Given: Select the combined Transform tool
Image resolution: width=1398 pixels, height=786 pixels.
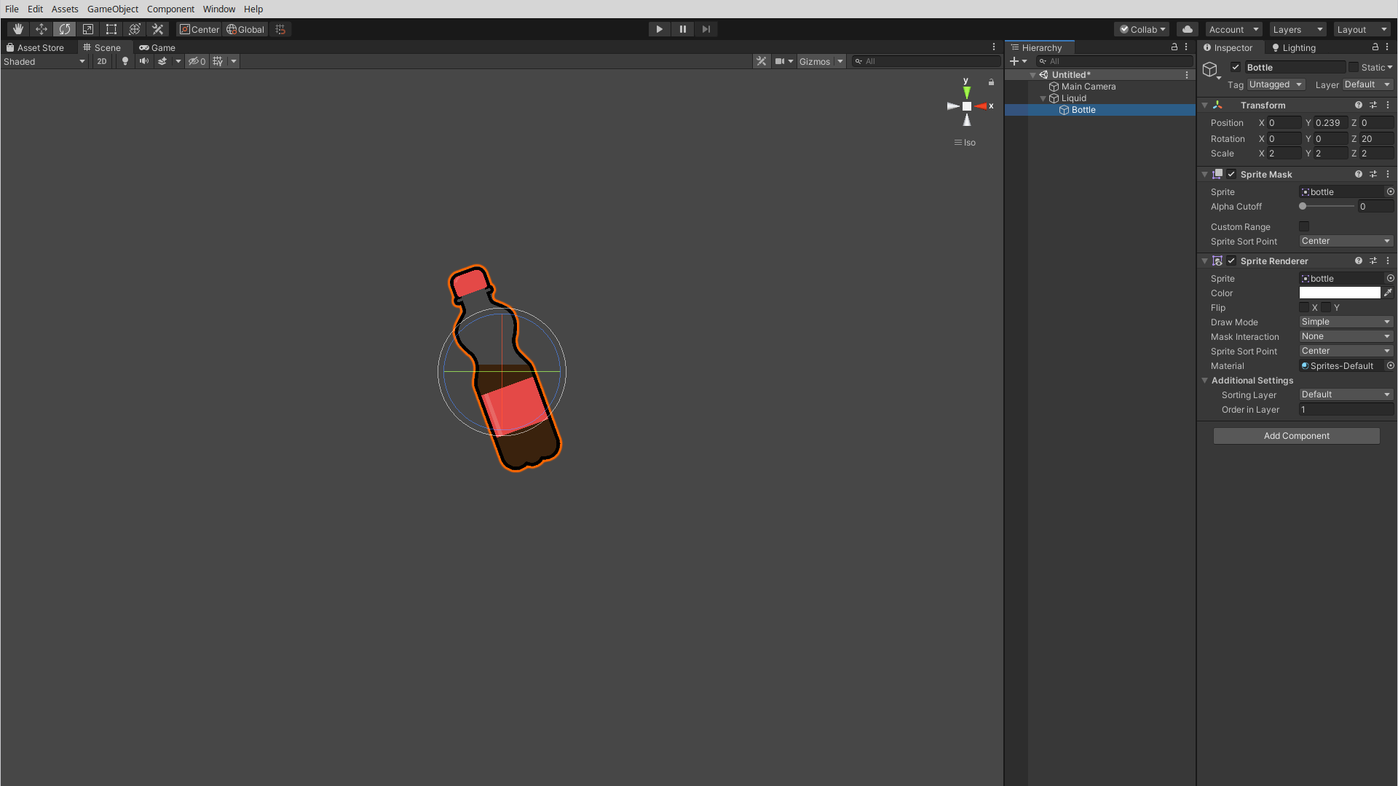Looking at the screenshot, I should pyautogui.click(x=135, y=29).
